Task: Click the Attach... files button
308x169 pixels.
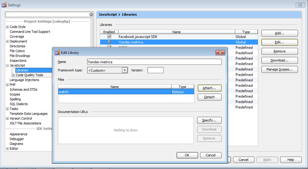Action: [209, 88]
